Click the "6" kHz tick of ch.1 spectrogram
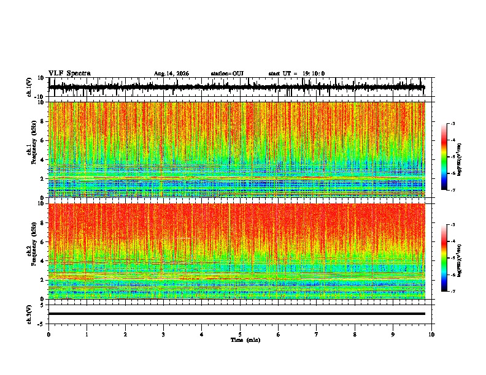 (42, 140)
